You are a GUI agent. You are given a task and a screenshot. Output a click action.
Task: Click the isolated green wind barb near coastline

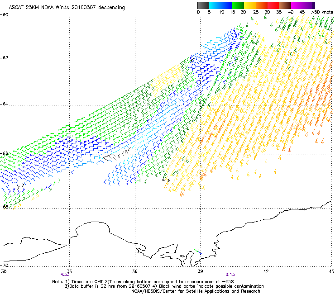pos(197,251)
